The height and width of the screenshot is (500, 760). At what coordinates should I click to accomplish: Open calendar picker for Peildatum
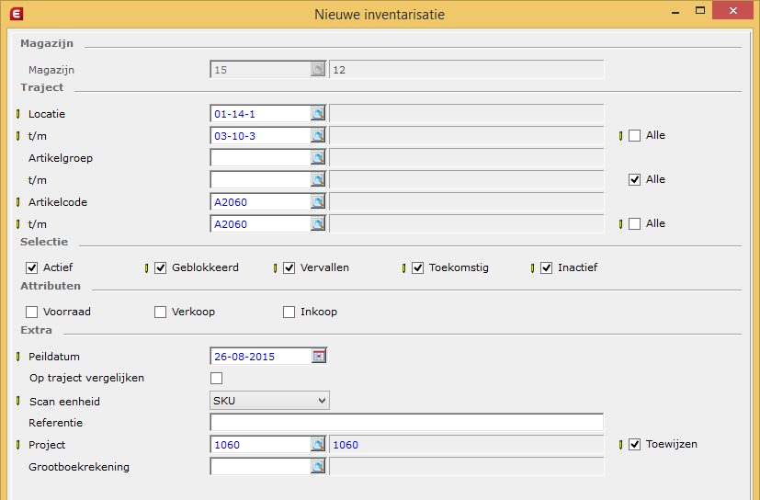(319, 356)
